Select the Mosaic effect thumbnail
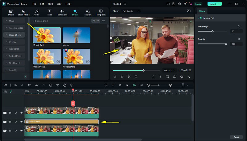 pyautogui.click(x=76, y=35)
